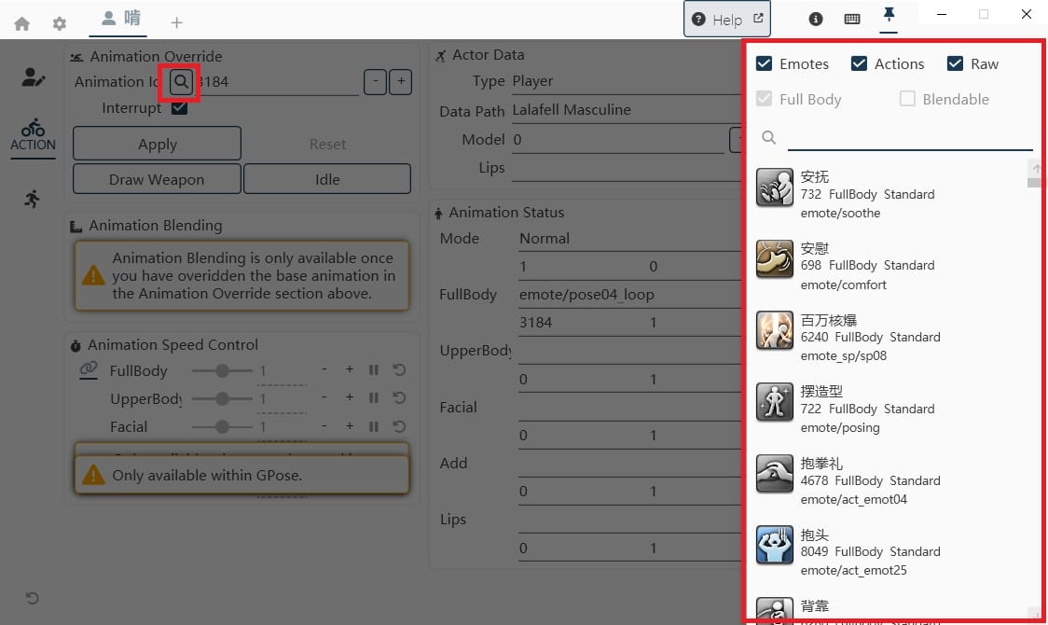1048x625 pixels.
Task: Decrease Facial speed with minus
Action: [324, 425]
